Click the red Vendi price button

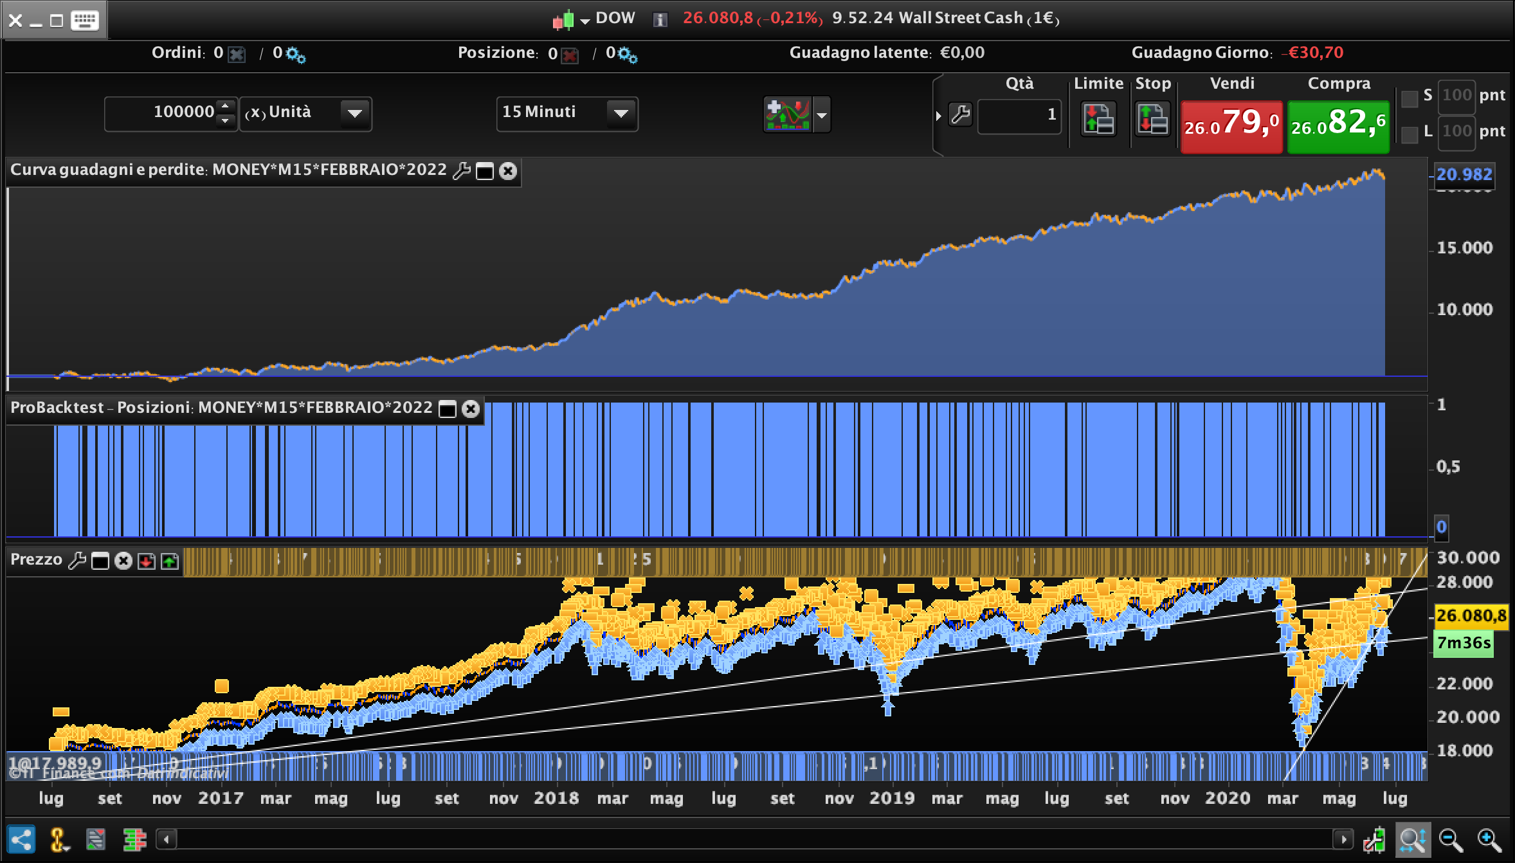[x=1231, y=126]
